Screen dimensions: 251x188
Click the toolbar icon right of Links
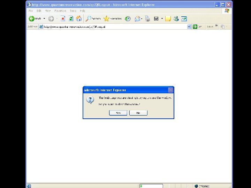coord(223,27)
